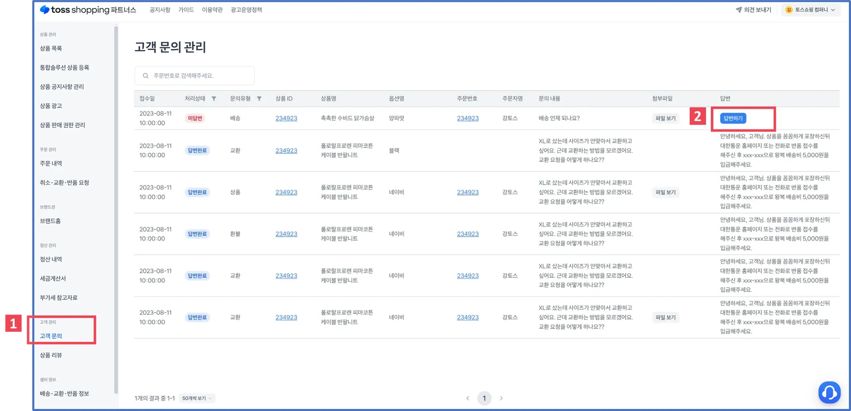Click page number 1 in pagination
851x411 pixels.
pyautogui.click(x=484, y=398)
